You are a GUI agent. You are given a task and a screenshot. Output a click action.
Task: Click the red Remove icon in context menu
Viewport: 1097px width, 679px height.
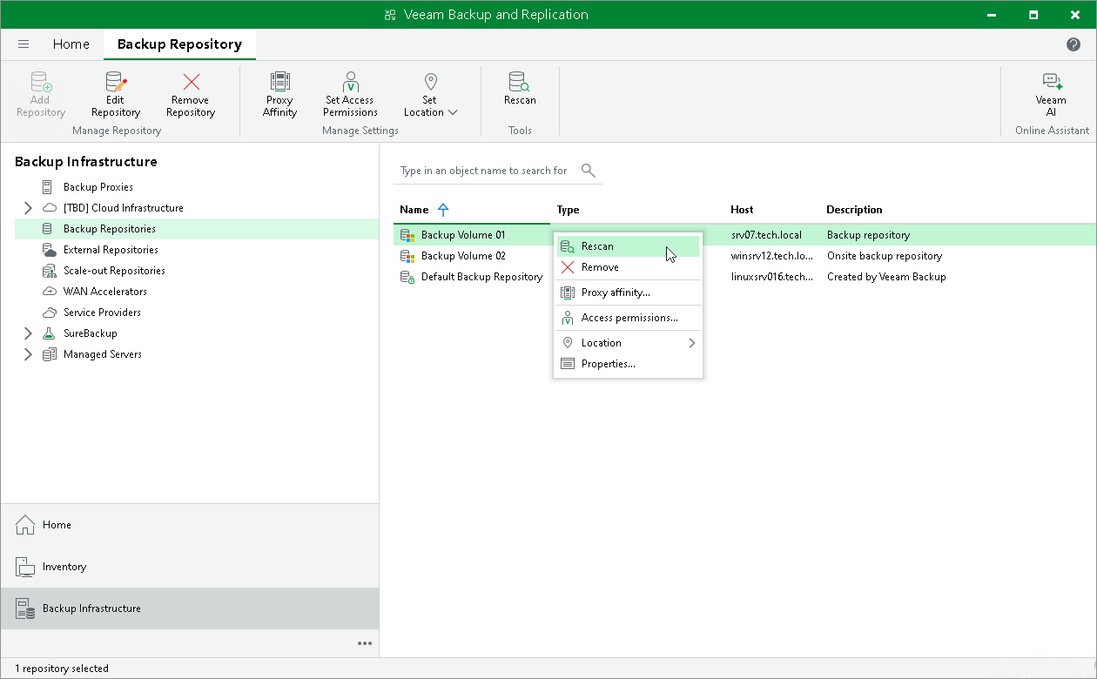(568, 267)
